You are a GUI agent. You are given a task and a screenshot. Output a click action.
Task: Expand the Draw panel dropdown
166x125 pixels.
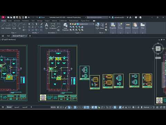coord(13,33)
